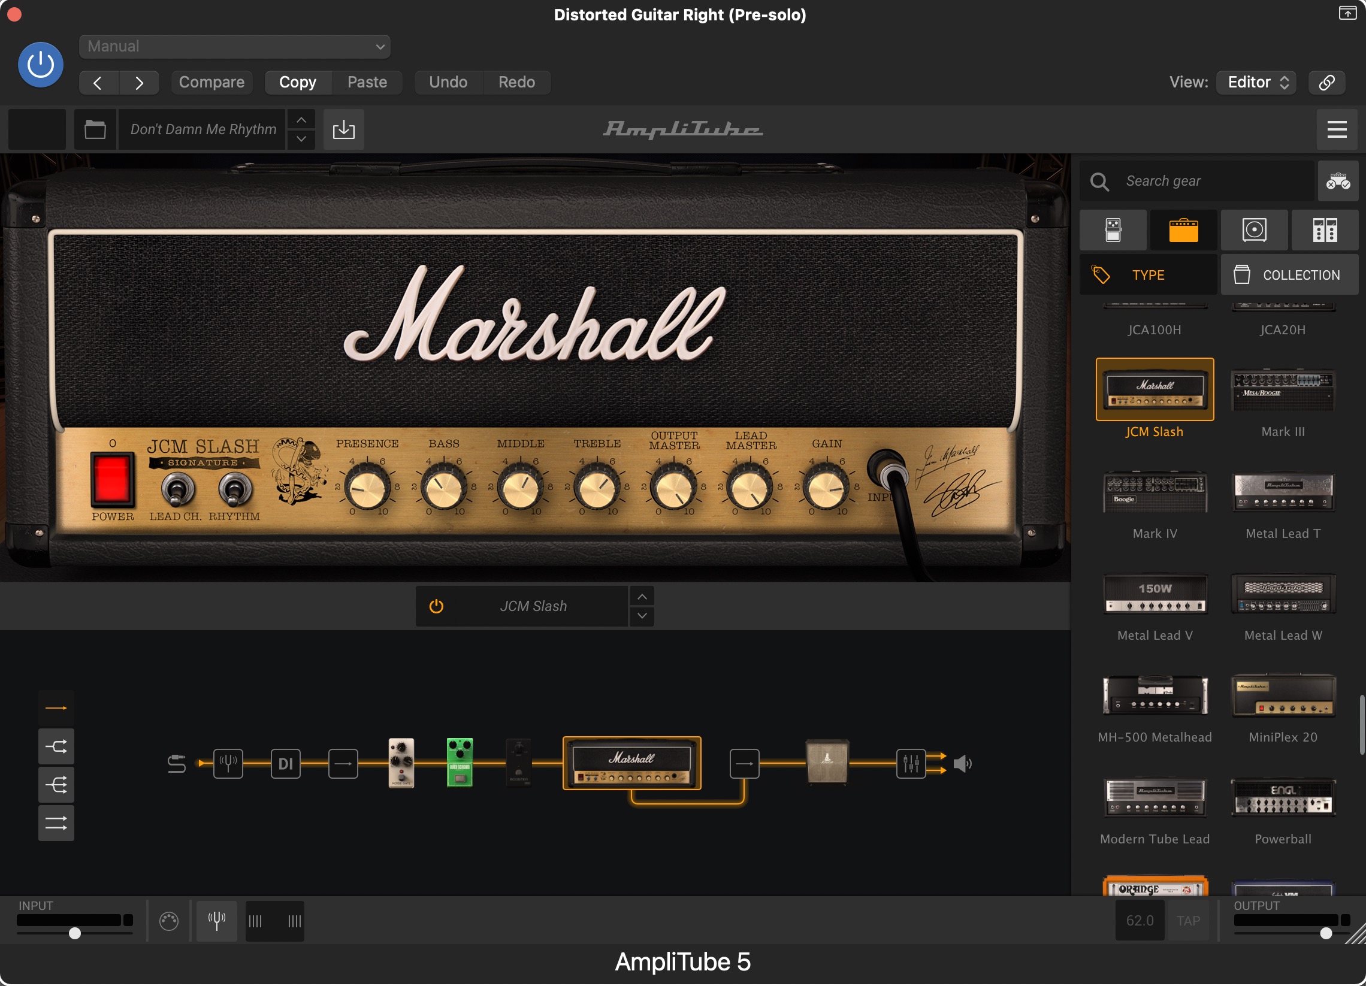
Task: Select the third split routing icon
Action: (x=56, y=785)
